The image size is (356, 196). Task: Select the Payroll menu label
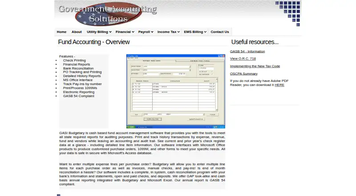pyautogui.click(x=144, y=32)
